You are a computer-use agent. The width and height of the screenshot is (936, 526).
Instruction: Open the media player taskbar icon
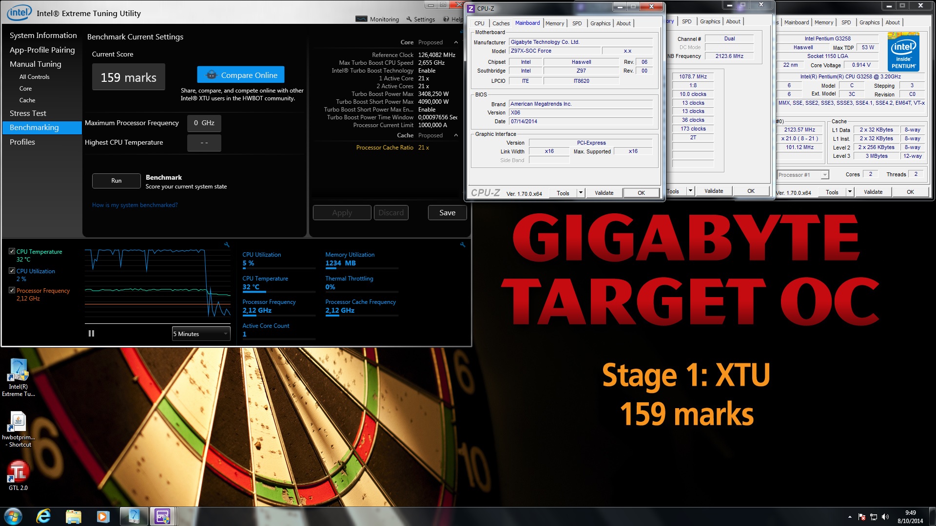[103, 516]
